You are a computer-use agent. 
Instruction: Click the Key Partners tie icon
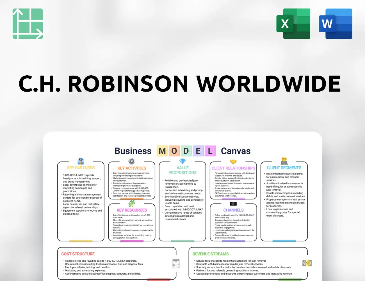(x=81, y=161)
